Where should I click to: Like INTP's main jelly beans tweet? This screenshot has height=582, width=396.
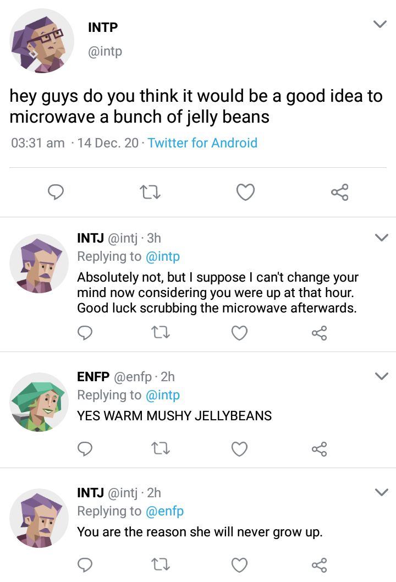tap(245, 192)
